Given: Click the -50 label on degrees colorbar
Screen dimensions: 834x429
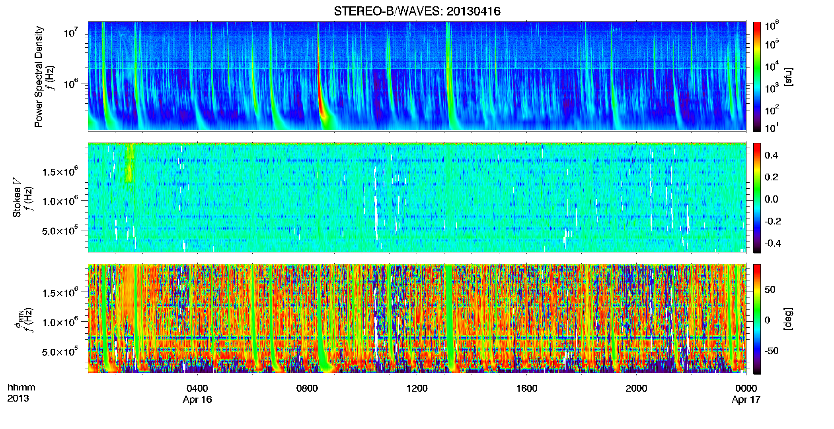Looking at the screenshot, I should [771, 351].
